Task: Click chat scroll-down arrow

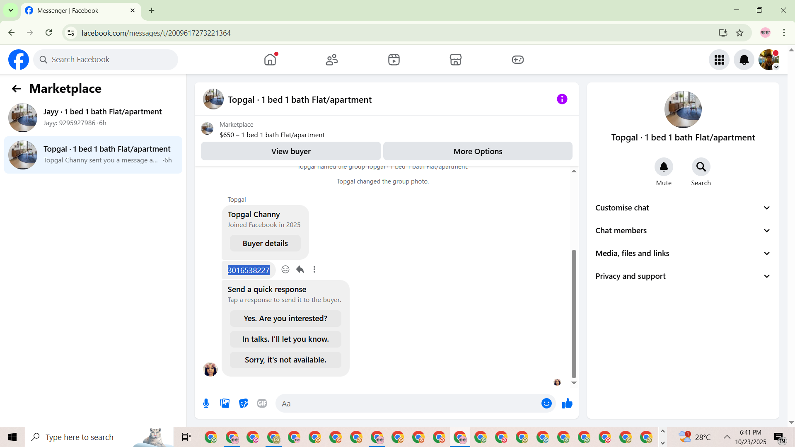Action: click(574, 383)
